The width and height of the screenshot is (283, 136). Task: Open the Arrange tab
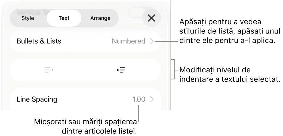coord(100,18)
